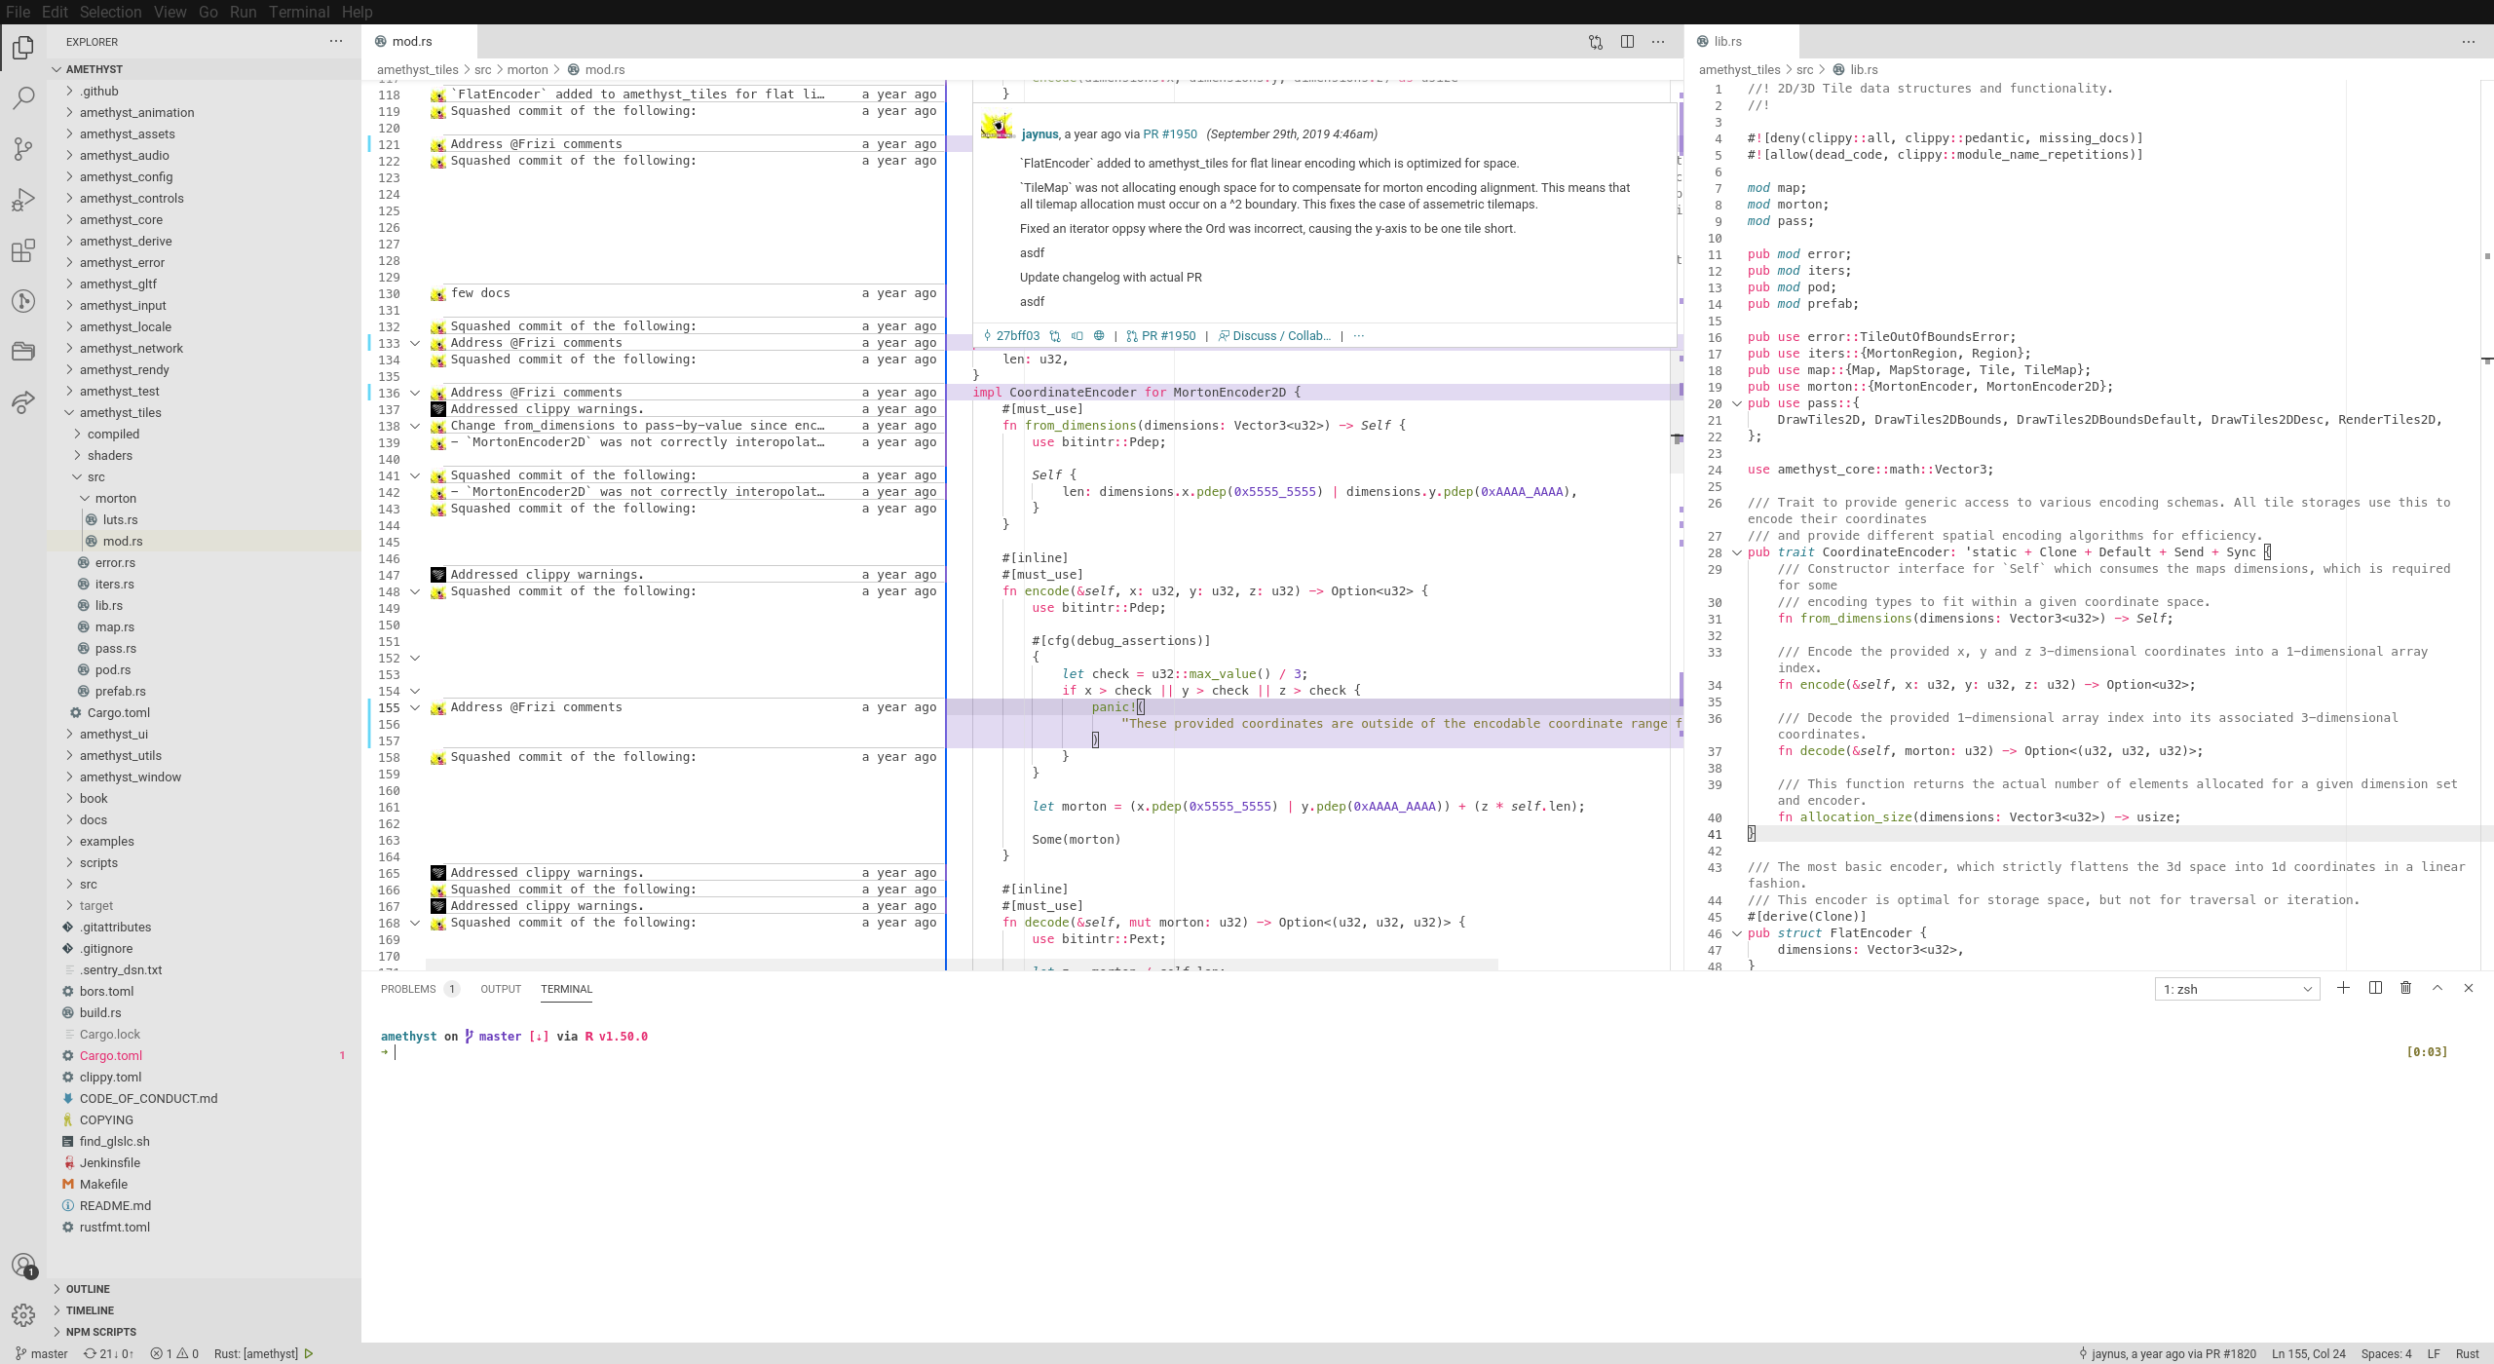Open the Extensions view
Screen dimensions: 2494x1364
pyautogui.click(x=23, y=250)
